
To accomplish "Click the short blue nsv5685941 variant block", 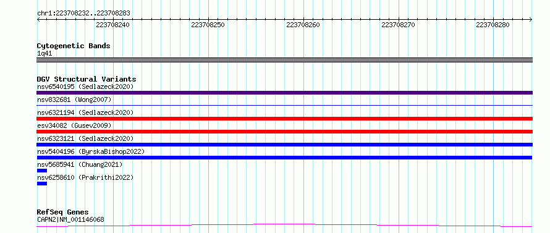I will click(42, 171).
